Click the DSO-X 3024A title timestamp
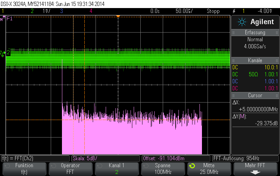The height and width of the screenshot is (176, 280). click(x=52, y=4)
